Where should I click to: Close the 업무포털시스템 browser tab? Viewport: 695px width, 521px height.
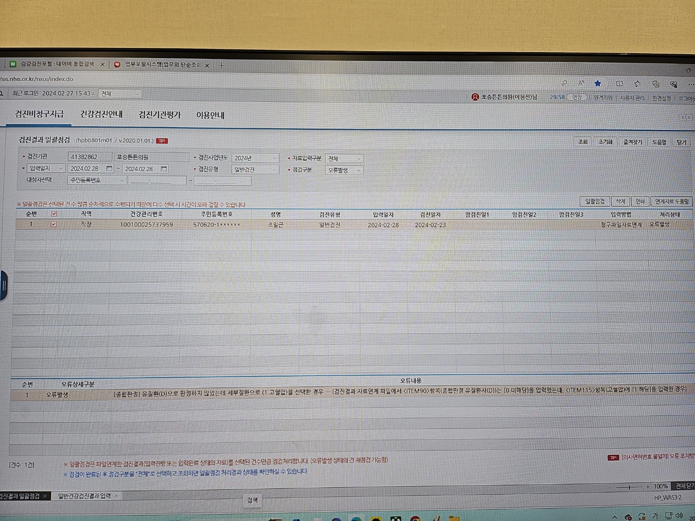coord(207,65)
